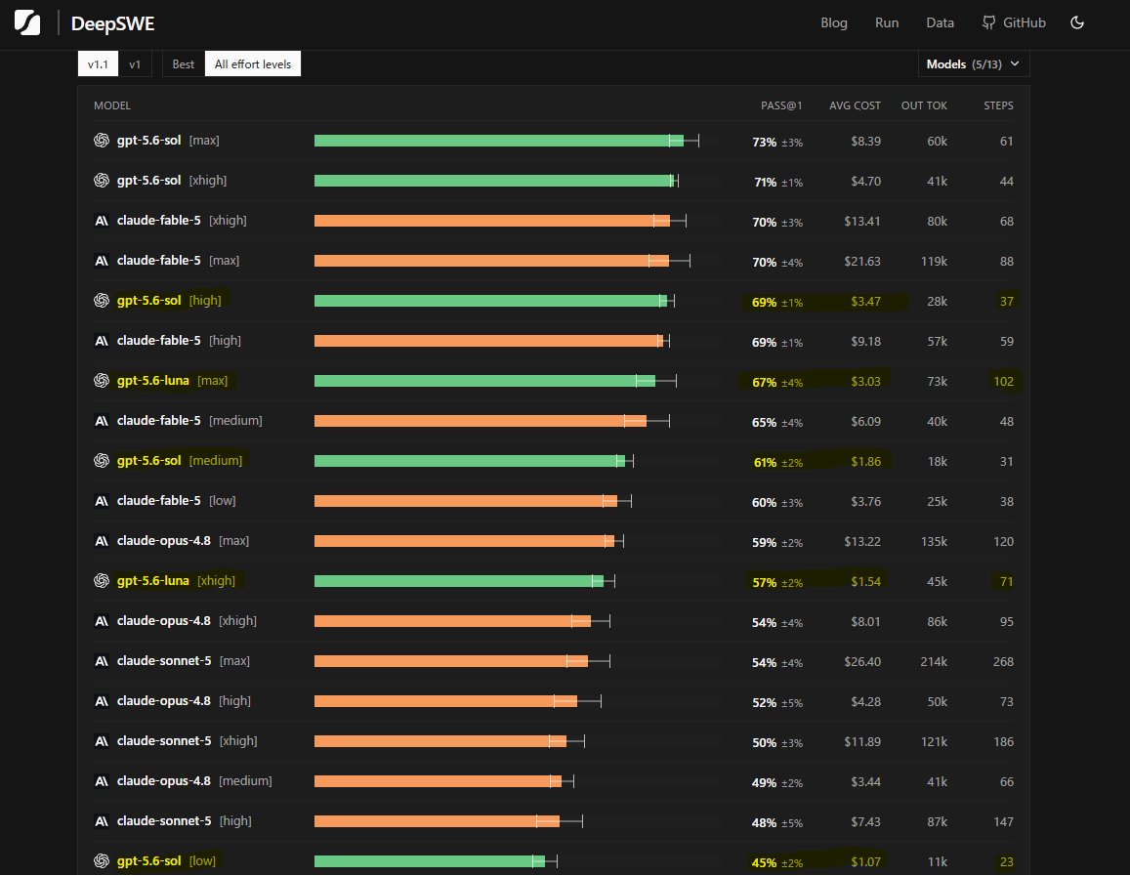Image resolution: width=1130 pixels, height=876 pixels.
Task: Click Anthropic icon beside claude-opus-4.8 [medium]
Action: (x=102, y=781)
